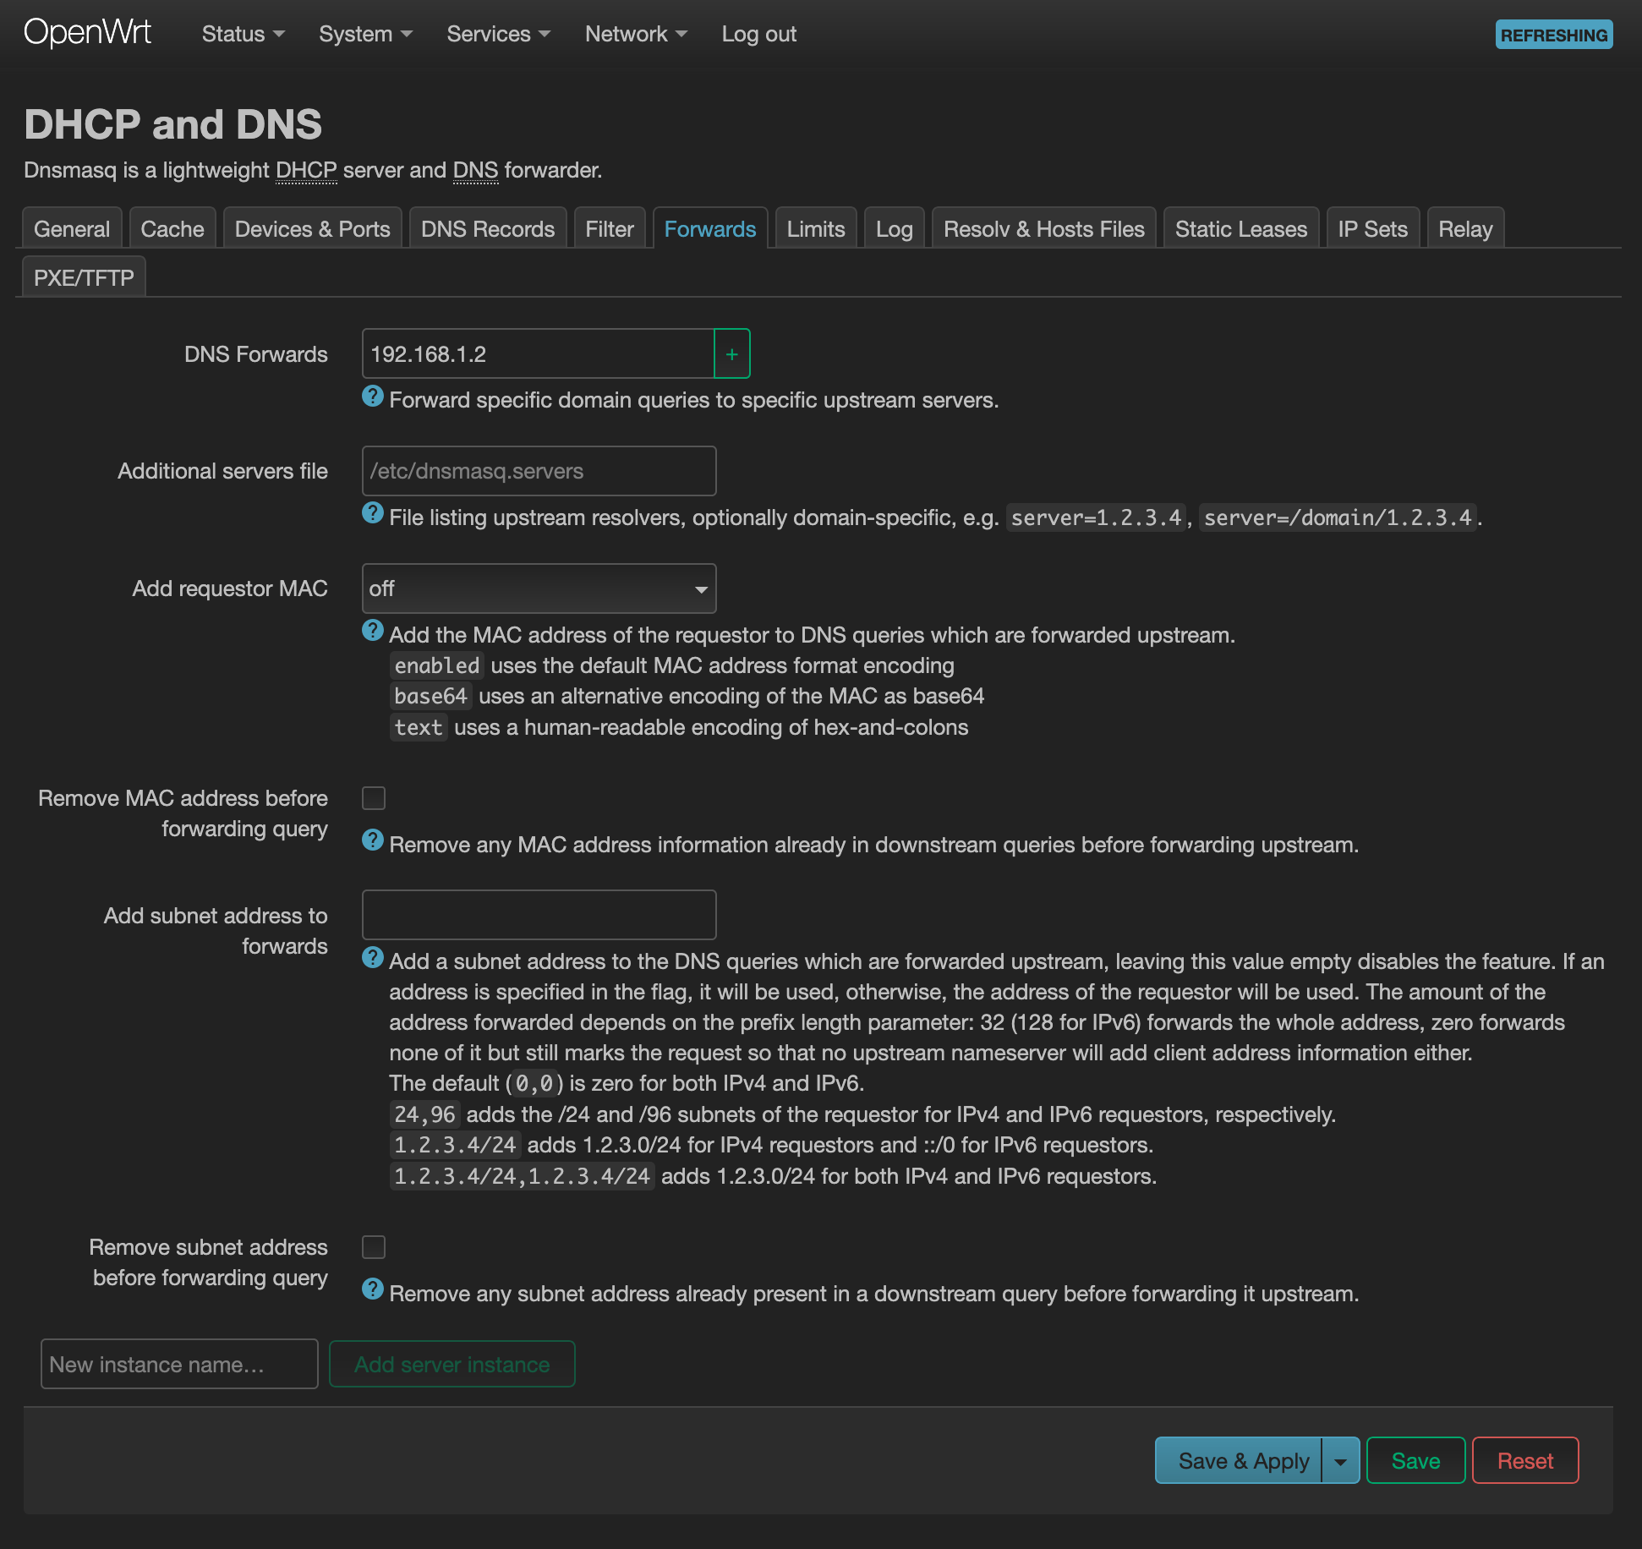
Task: Switch to Resolv & Hosts Files tab
Action: [x=1044, y=229]
